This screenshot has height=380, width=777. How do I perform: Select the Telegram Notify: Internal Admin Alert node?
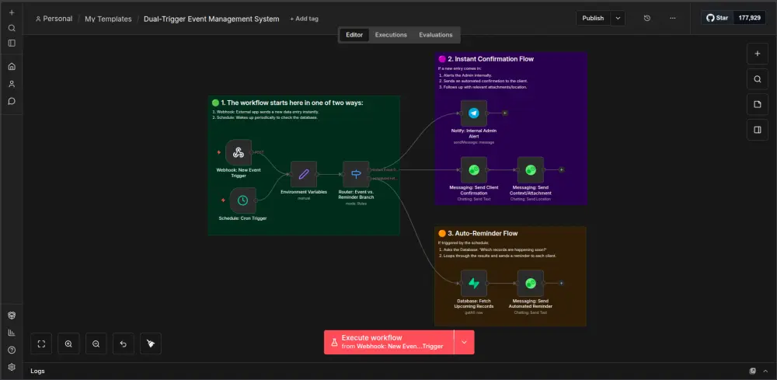tap(474, 113)
